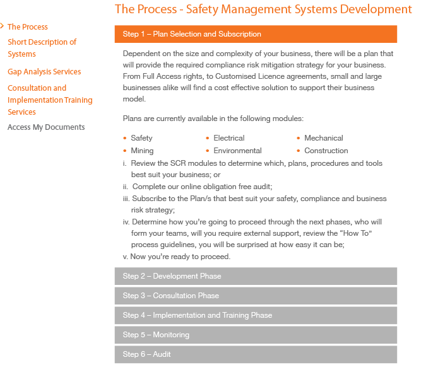Click the arrow beside The Process

coord(2,26)
